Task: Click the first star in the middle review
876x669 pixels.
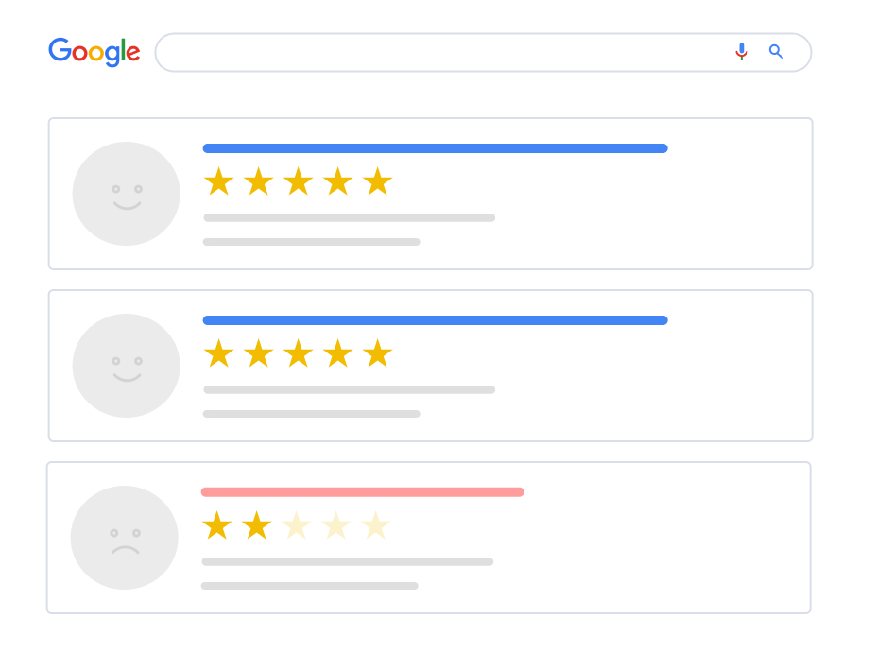Action: [x=218, y=354]
